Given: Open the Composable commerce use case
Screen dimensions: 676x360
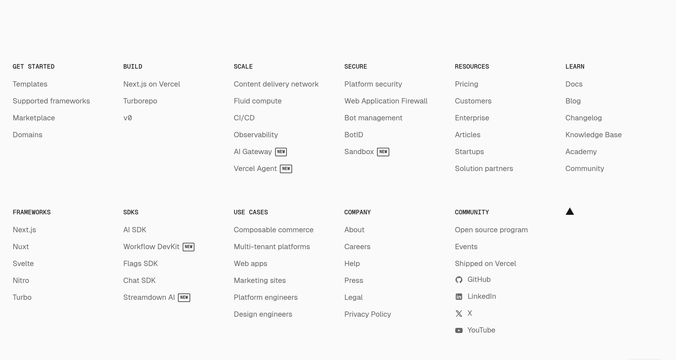Looking at the screenshot, I should [x=273, y=230].
